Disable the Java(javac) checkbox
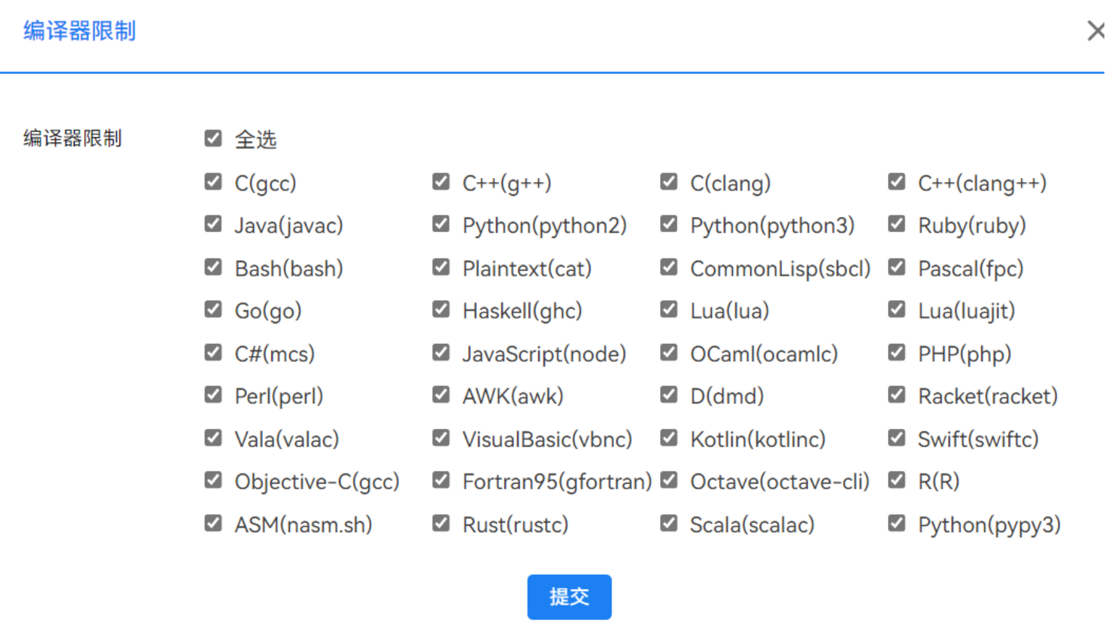This screenshot has width=1105, height=631. click(213, 225)
